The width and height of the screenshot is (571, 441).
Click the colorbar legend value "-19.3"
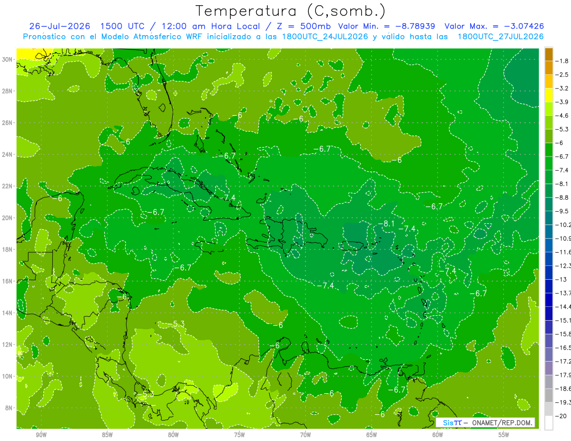pos(563,402)
